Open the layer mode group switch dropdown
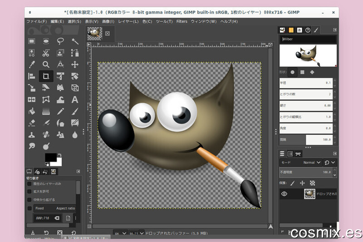The image size is (363, 242). click(330, 163)
